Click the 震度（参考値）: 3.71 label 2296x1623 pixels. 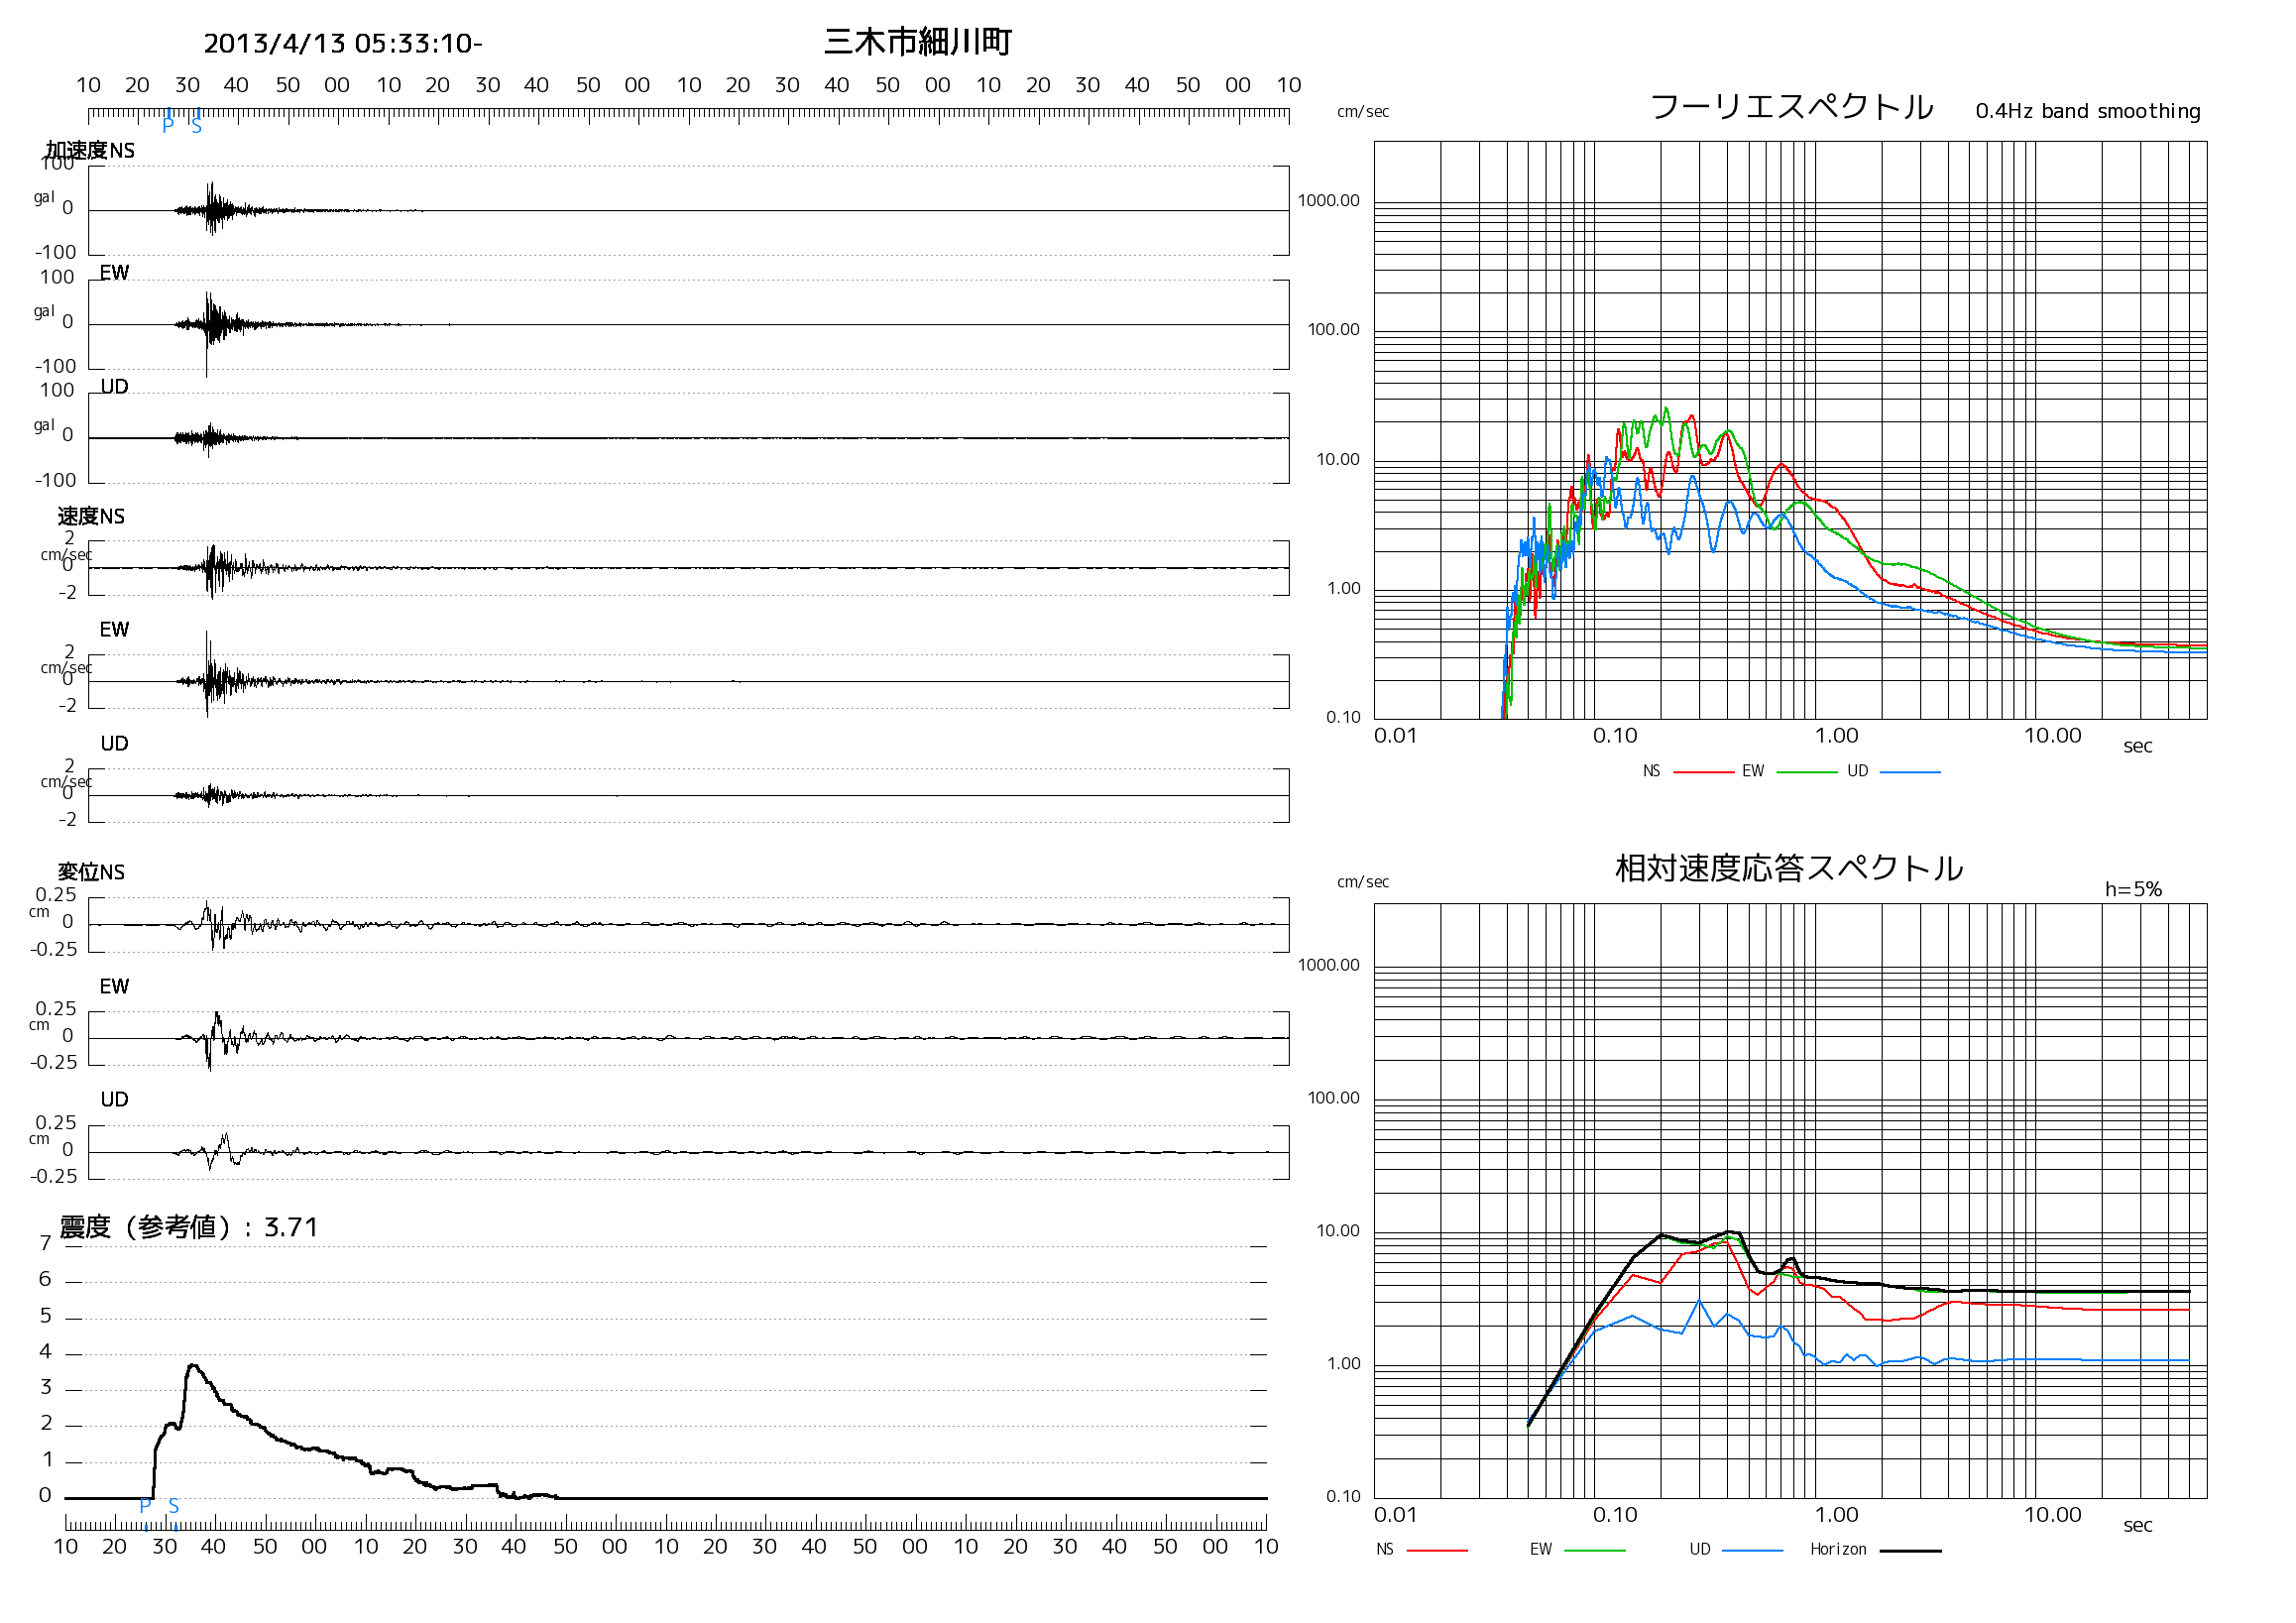pyautogui.click(x=189, y=1227)
